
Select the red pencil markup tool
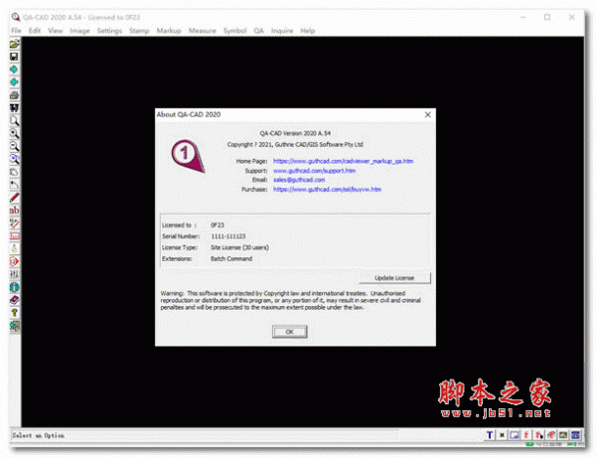15,198
